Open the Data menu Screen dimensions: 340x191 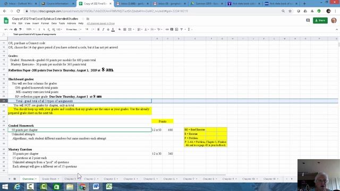coord(54,23)
